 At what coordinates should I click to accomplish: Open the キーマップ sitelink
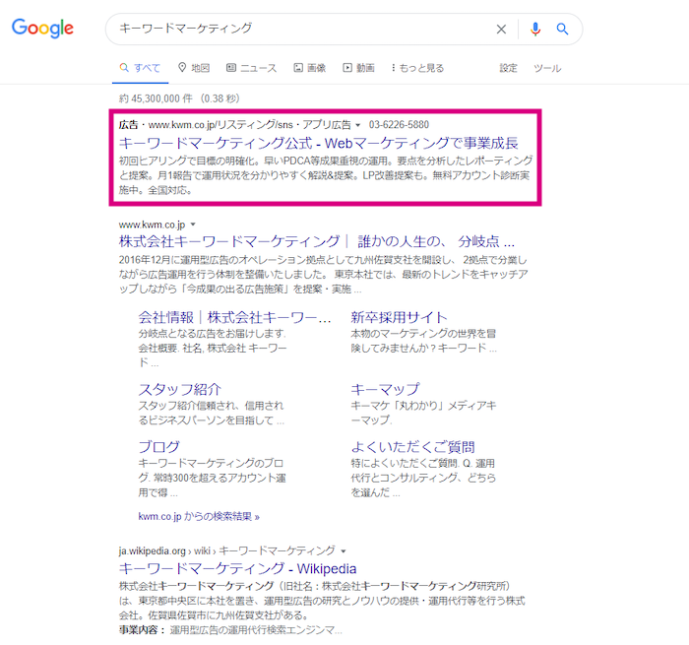click(385, 390)
